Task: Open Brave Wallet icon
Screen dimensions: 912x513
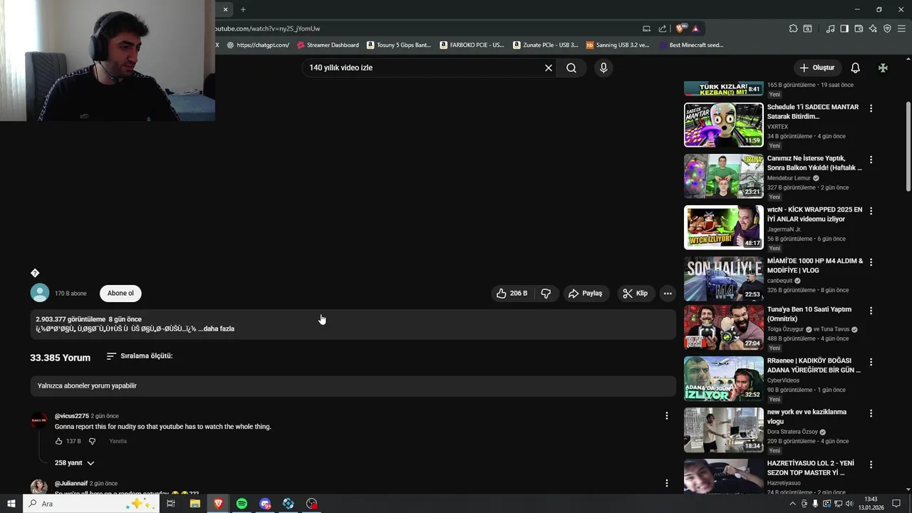Action: pos(859,28)
